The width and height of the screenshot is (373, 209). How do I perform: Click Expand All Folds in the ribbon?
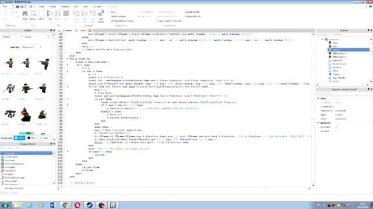(192, 12)
